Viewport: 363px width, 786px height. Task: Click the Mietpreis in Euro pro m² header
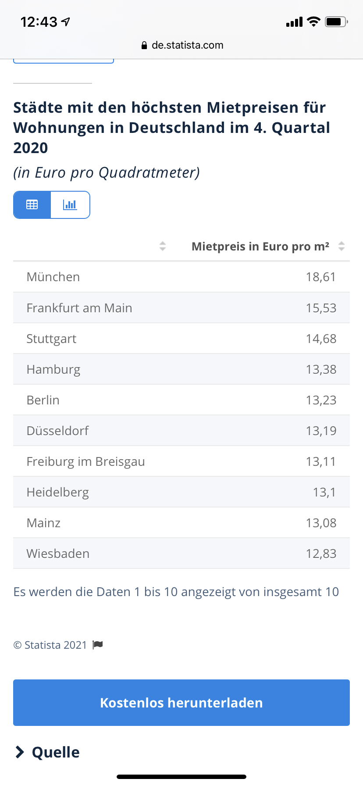pyautogui.click(x=260, y=247)
